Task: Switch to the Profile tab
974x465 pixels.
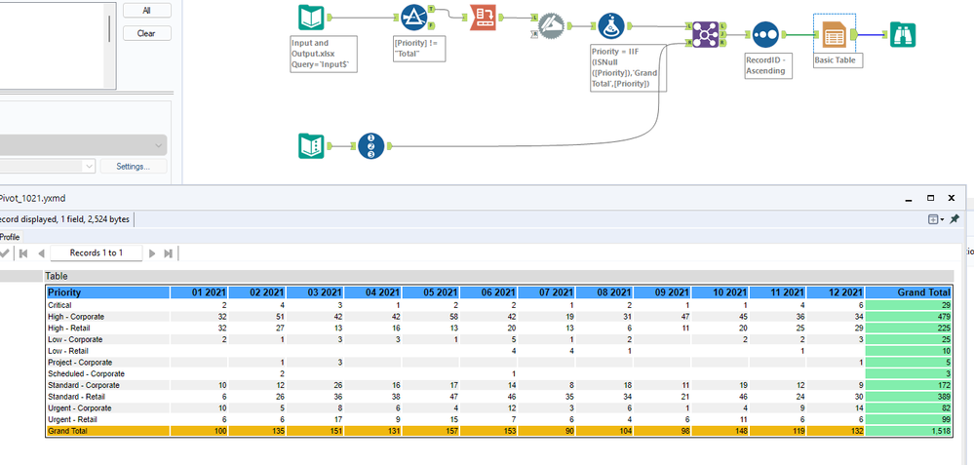Action: tap(10, 237)
